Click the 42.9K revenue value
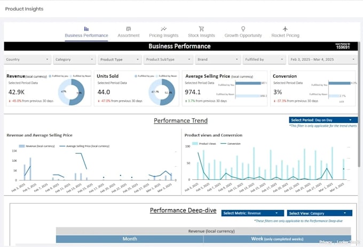The width and height of the screenshot is (363, 247). click(17, 92)
